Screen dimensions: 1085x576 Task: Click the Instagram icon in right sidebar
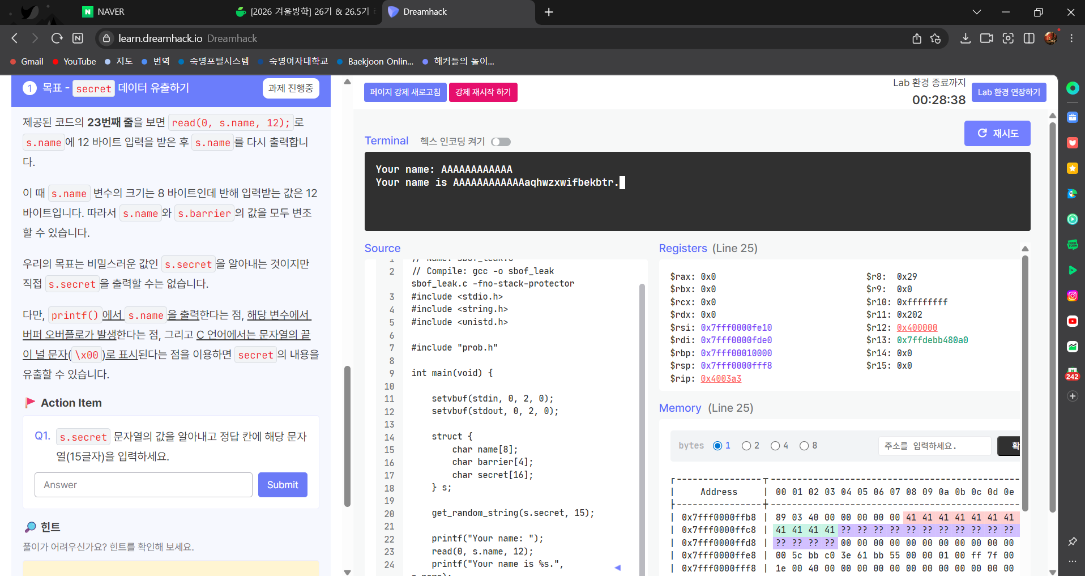click(1072, 296)
